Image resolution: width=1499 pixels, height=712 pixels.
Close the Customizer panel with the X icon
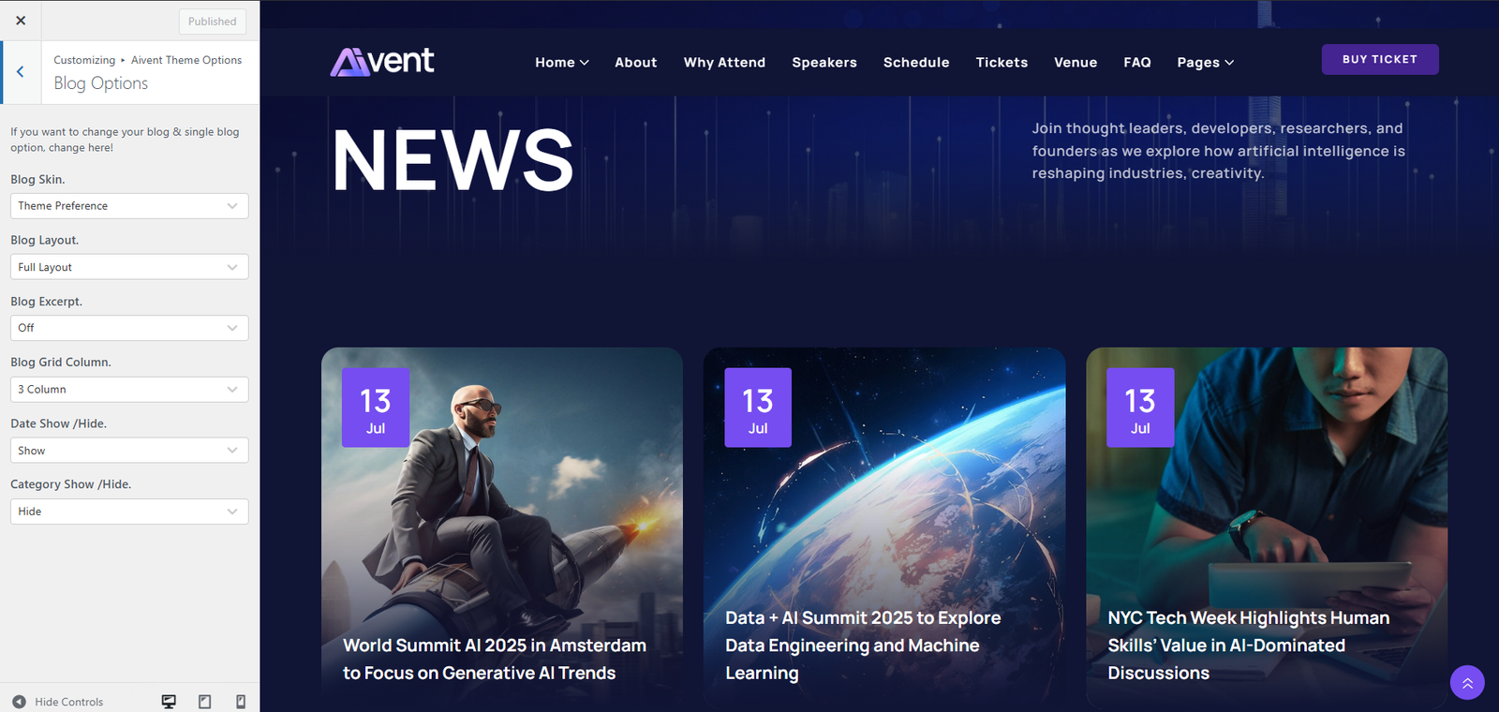(x=21, y=21)
